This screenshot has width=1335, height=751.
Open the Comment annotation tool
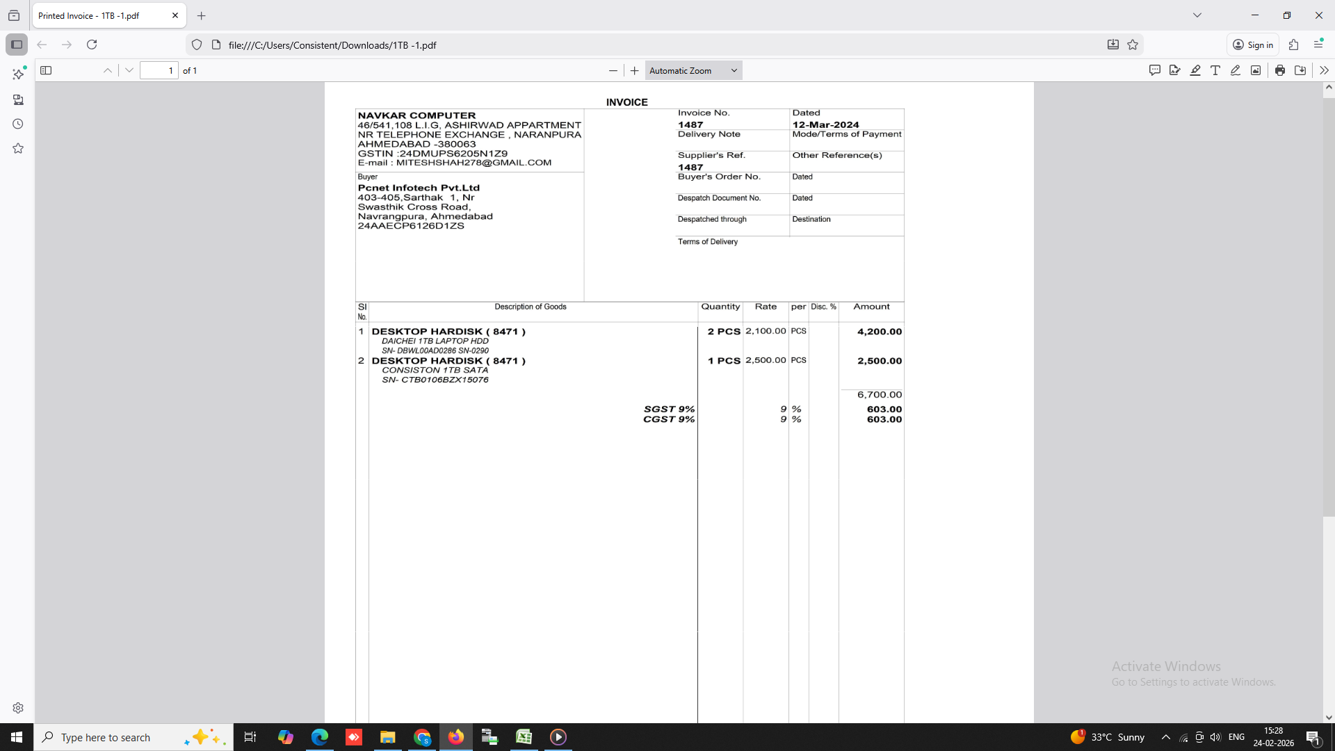coord(1155,70)
